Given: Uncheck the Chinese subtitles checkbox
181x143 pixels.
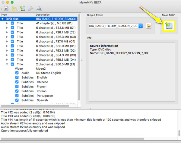Looking at the screenshot, I should (x=17, y=82).
